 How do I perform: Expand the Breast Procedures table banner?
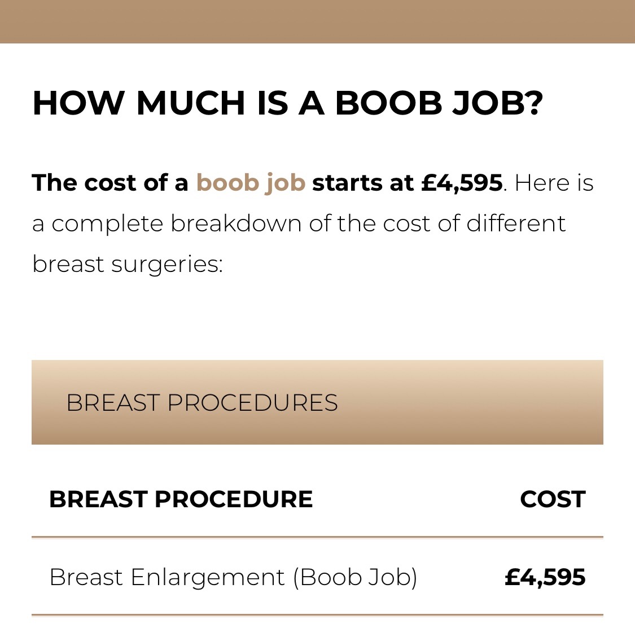click(317, 402)
